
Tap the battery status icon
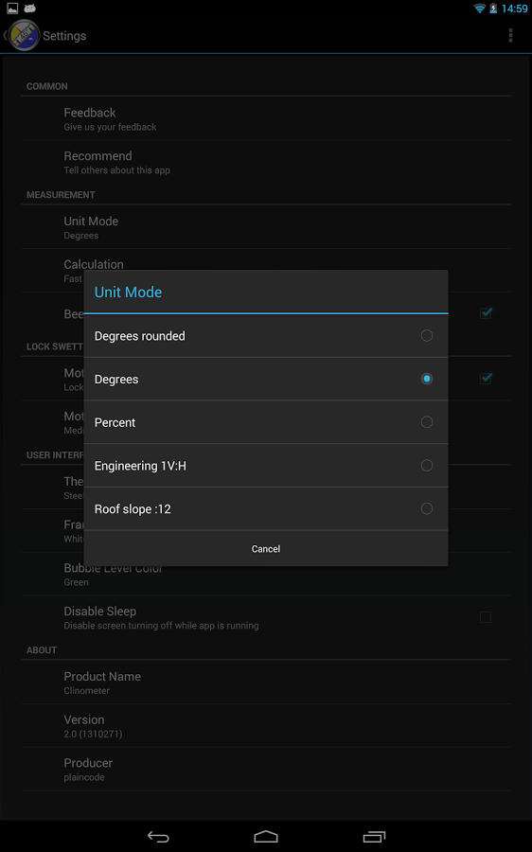click(493, 9)
